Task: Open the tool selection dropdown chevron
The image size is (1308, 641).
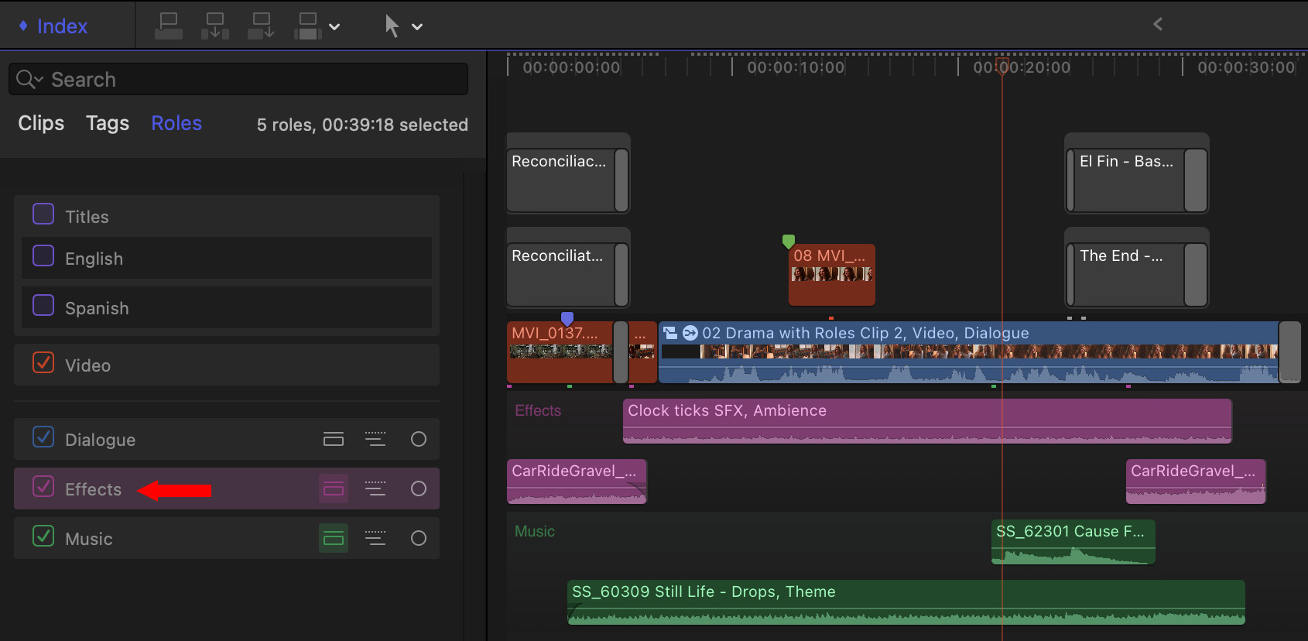Action: tap(417, 26)
